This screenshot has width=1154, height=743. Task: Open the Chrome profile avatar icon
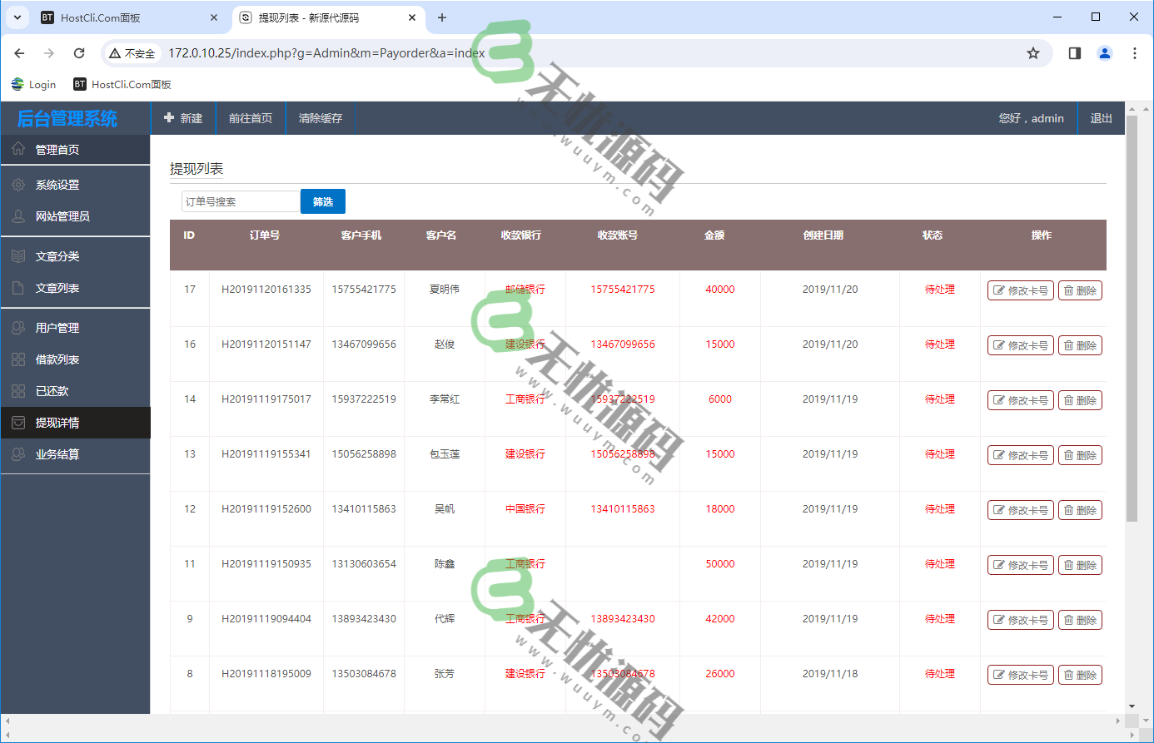1105,53
